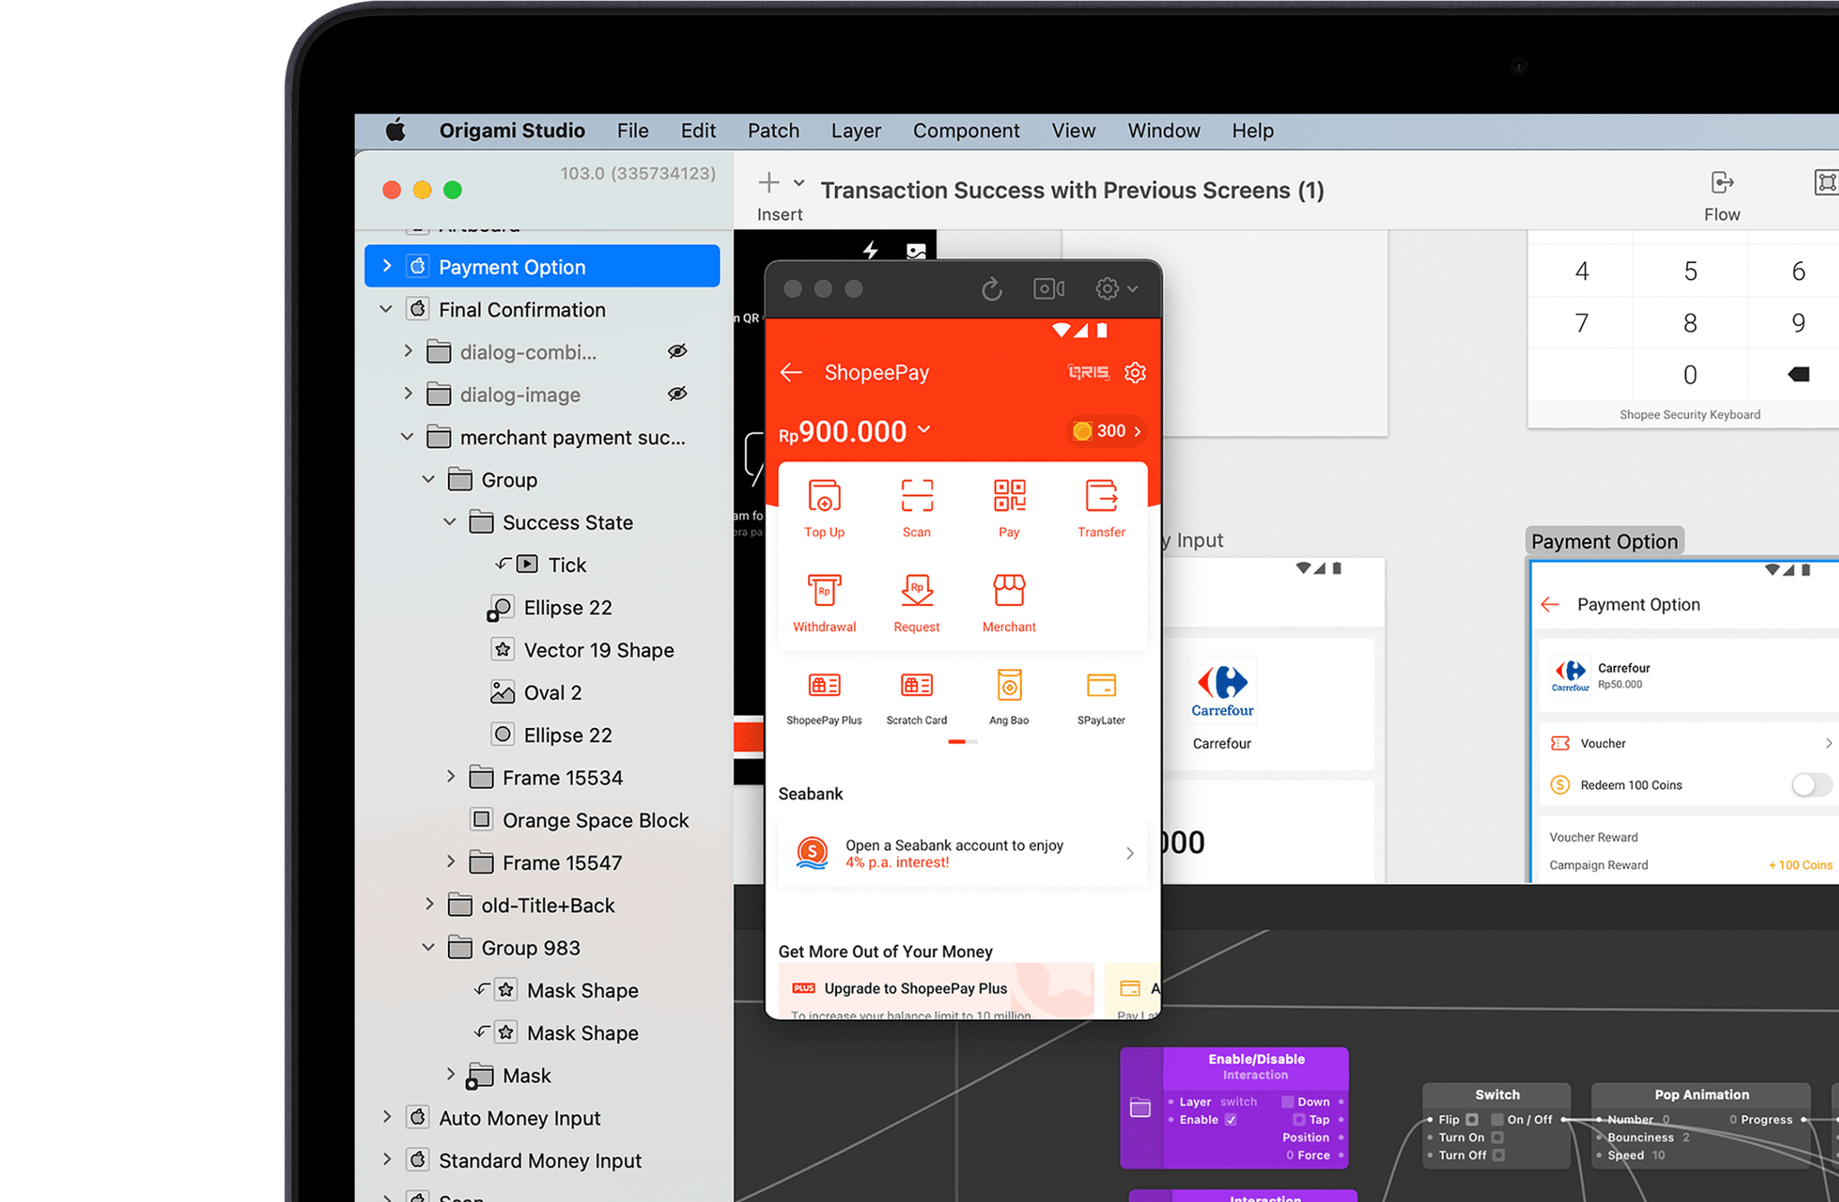Toggle the Enable checkbox in Interaction patch
This screenshot has width=1839, height=1202.
pyautogui.click(x=1231, y=1119)
